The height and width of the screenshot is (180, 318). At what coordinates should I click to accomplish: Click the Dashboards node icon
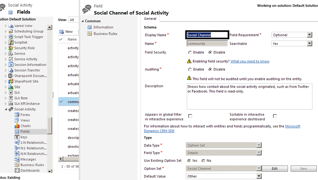(x=17, y=170)
